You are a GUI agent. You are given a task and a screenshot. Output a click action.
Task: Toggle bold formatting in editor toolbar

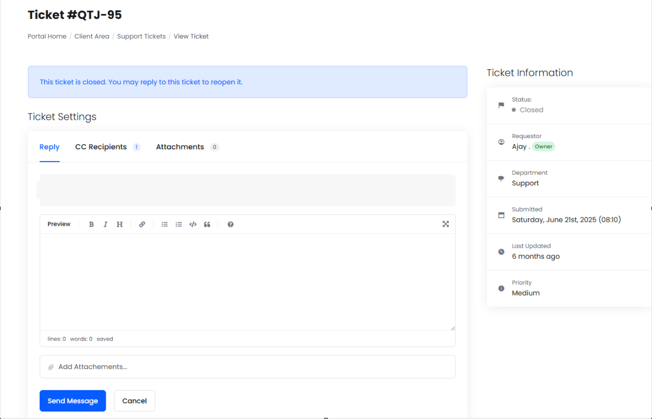[91, 225]
